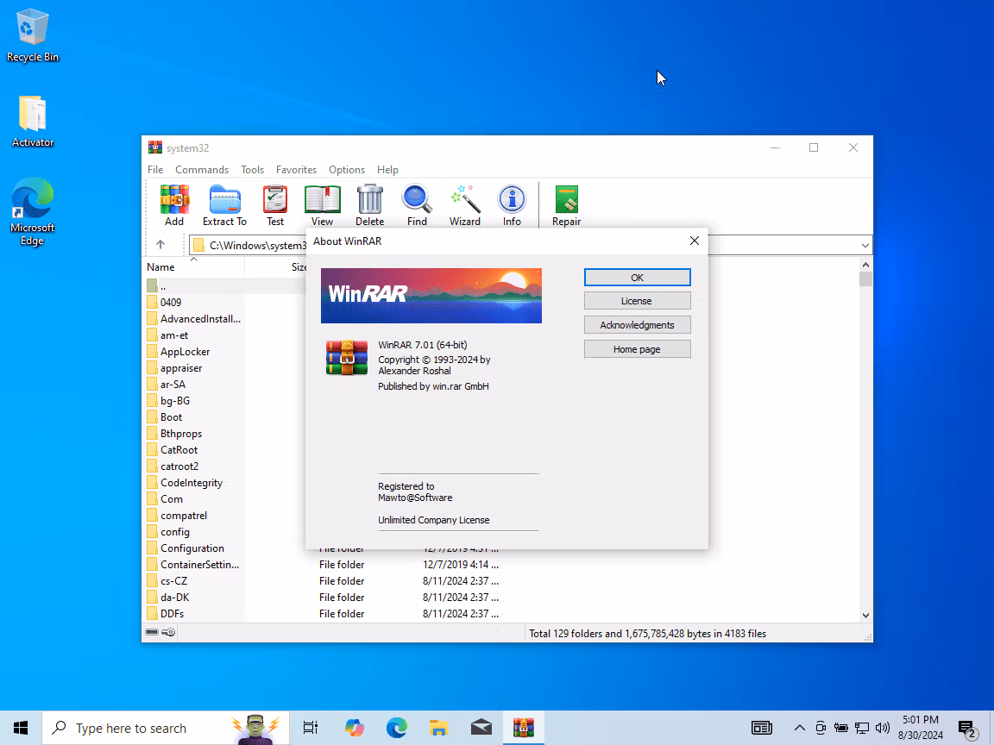
Task: Select the Boot folder
Action: coord(164,417)
